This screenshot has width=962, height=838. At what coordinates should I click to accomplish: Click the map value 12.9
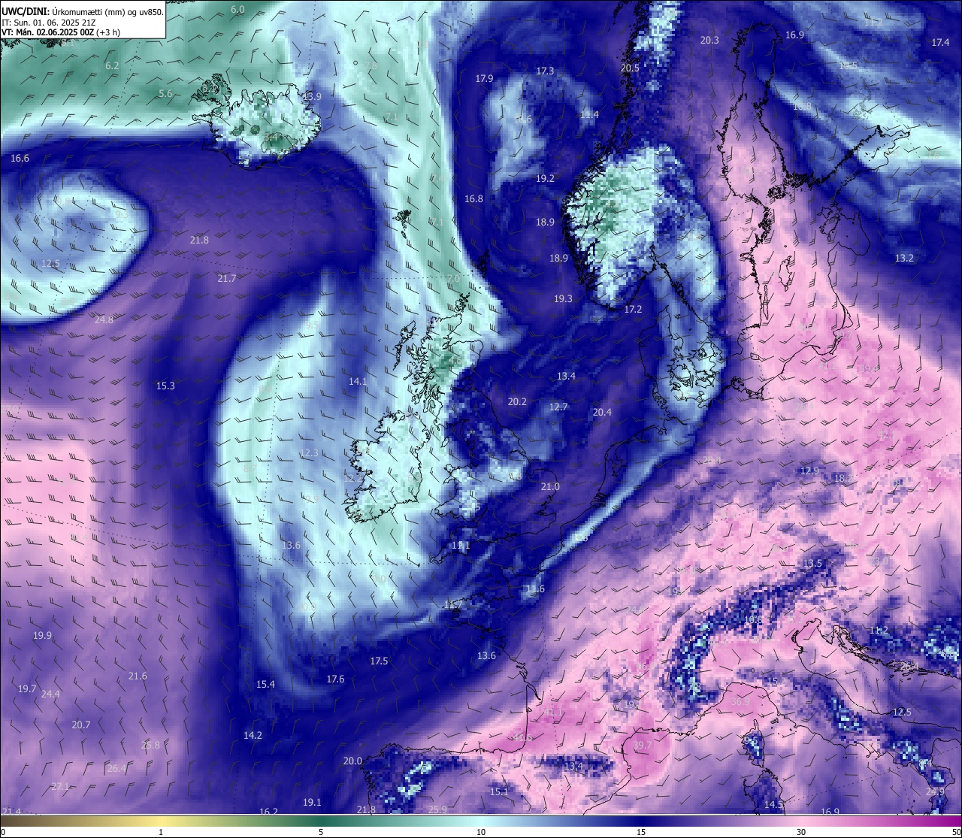click(809, 470)
